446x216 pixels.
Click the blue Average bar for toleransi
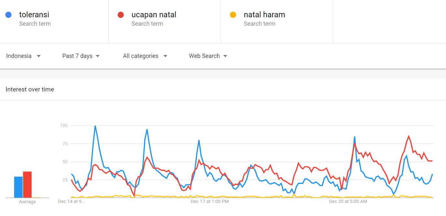18,187
